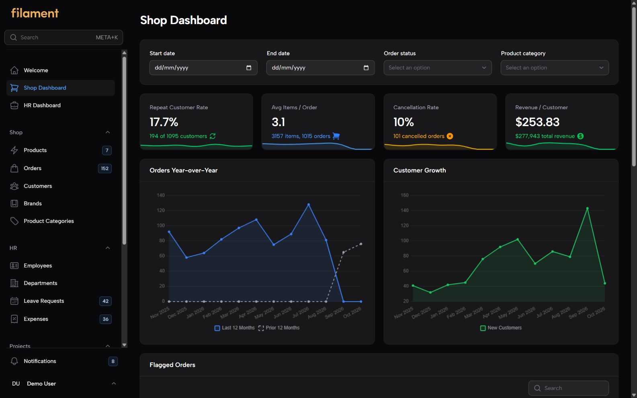Collapse the Projects navigation group
Image resolution: width=637 pixels, height=398 pixels.
point(108,346)
